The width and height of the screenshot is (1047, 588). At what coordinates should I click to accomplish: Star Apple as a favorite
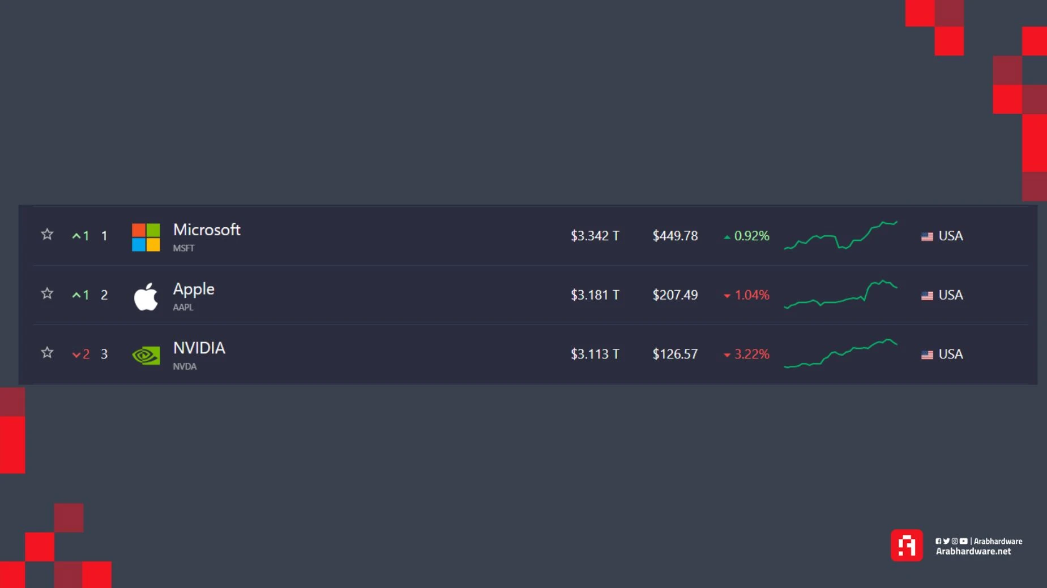pyautogui.click(x=47, y=293)
